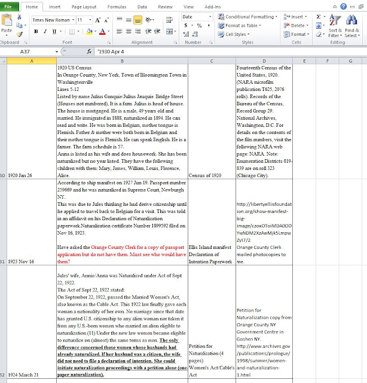Apply Percent Style number format
The height and width of the screenshot is (383, 367).
point(200,25)
